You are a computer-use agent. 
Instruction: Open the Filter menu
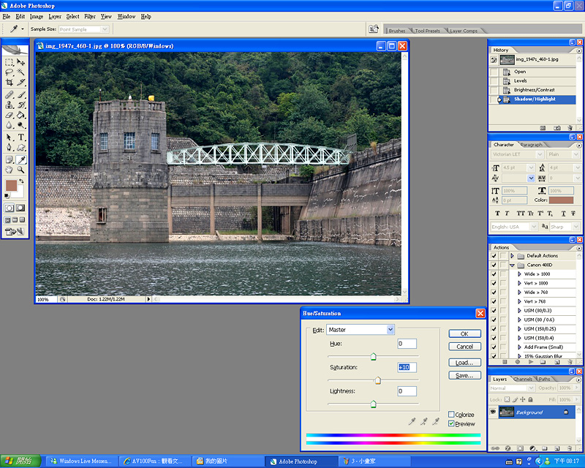(x=90, y=16)
